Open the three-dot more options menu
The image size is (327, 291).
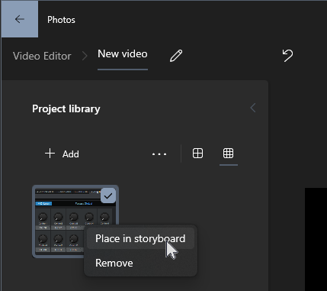coord(159,154)
